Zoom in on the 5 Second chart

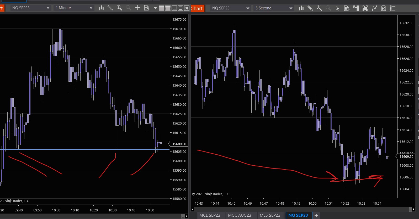(319, 8)
